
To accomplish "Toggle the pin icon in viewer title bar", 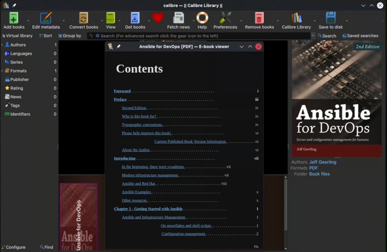I will 119,46.
